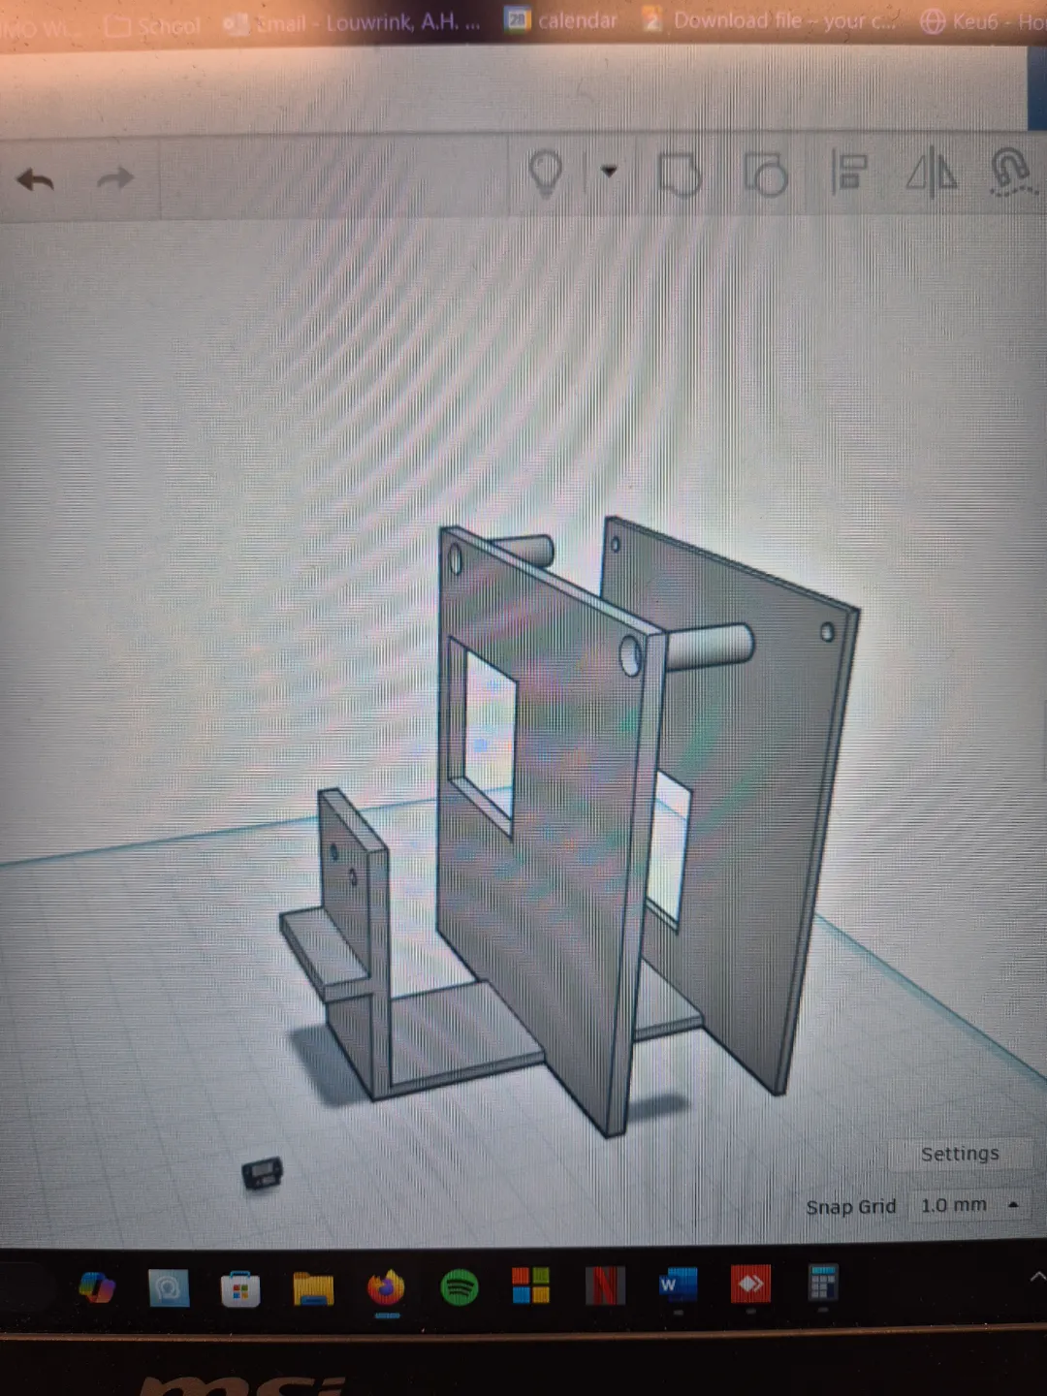Viewport: 1047px width, 1396px height.
Task: Open the four-colored squares taskbar app
Action: 531,1285
